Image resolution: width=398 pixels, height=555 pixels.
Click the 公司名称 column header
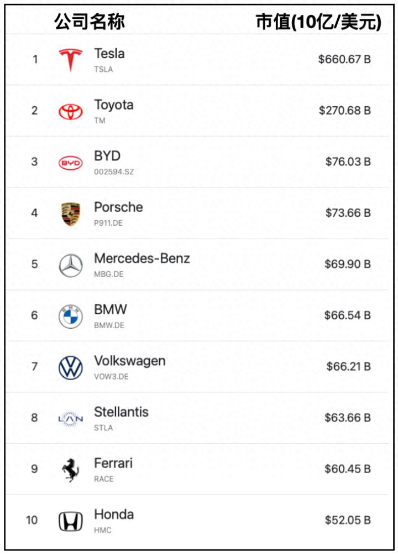89,22
